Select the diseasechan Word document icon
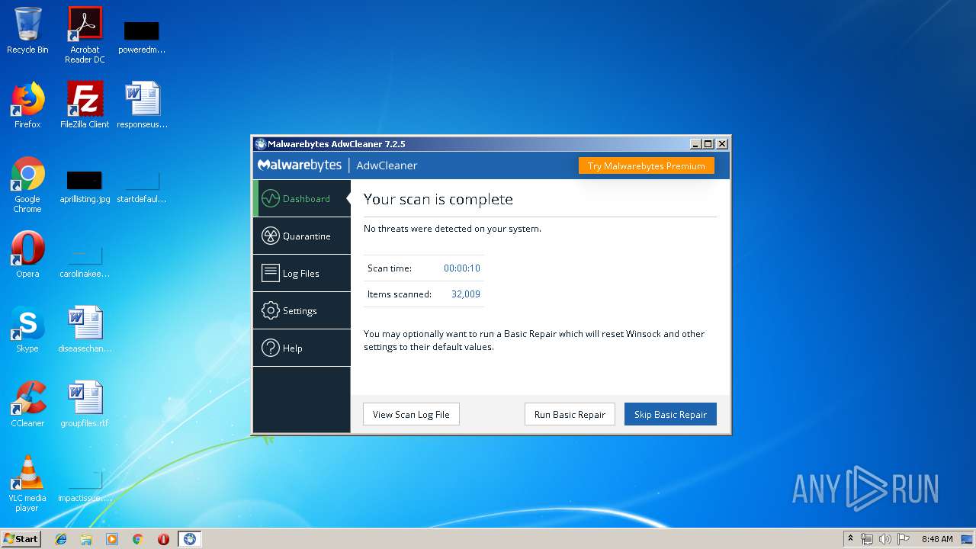Screen dimensions: 976x549 85,329
